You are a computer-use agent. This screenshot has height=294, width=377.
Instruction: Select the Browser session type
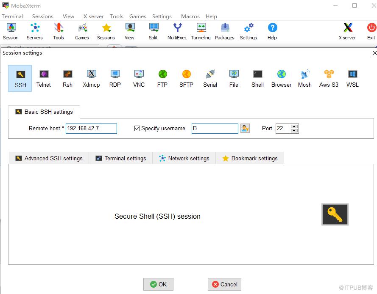(281, 78)
